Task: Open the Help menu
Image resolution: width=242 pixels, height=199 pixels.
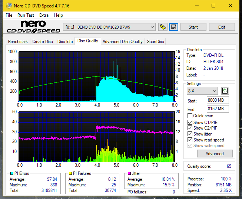Action: 58,15
